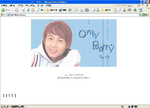Go to the Home page icon
The image size is (150, 108).
point(33,10)
